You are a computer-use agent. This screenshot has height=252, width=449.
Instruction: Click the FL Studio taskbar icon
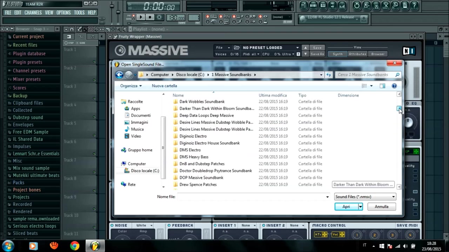[x=95, y=246]
